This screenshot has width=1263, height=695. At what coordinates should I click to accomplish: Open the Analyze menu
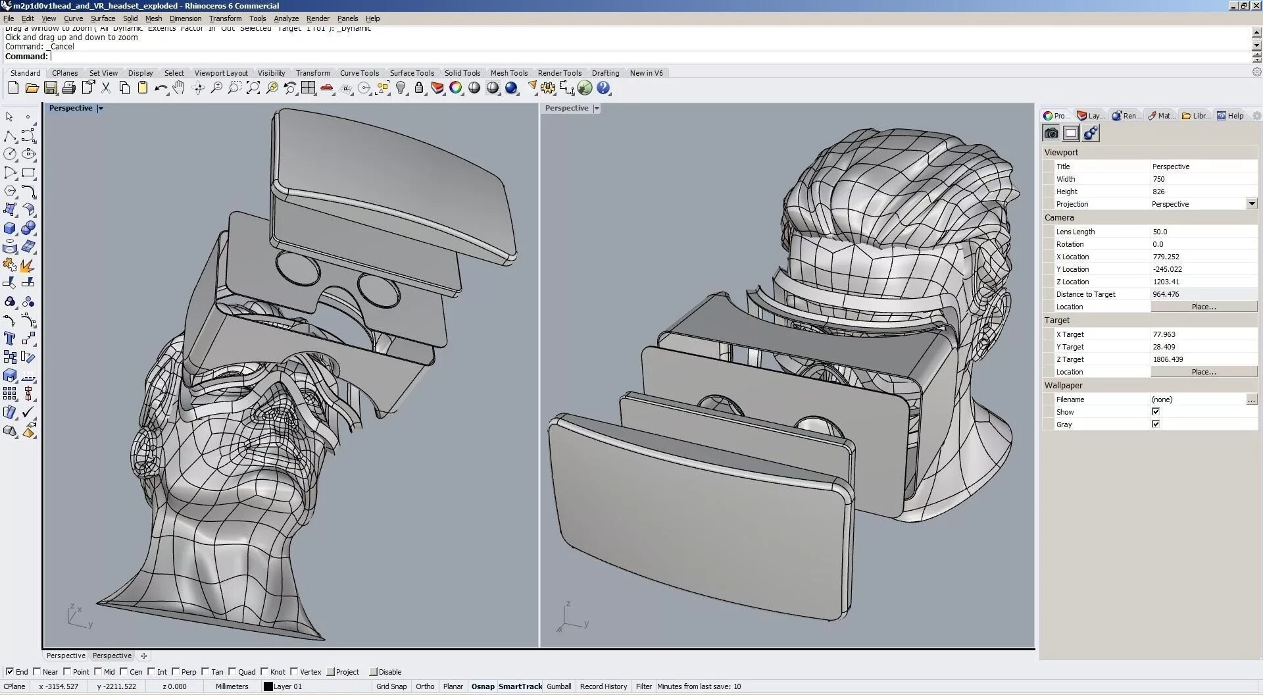pos(285,18)
